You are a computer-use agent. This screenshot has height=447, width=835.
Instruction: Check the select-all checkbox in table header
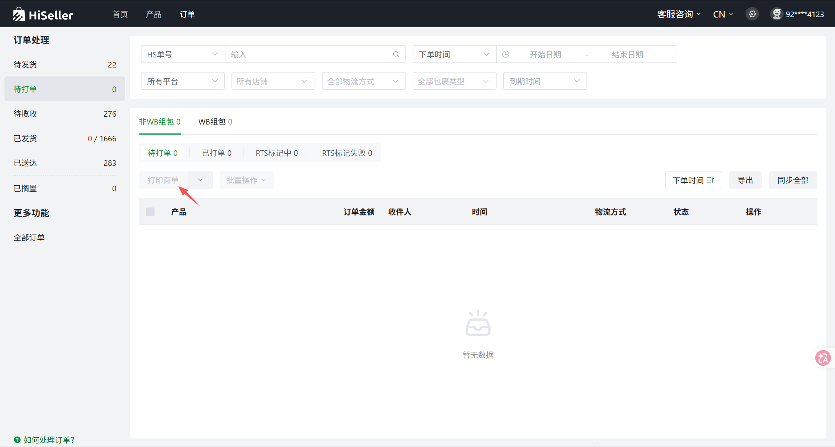[x=150, y=212]
